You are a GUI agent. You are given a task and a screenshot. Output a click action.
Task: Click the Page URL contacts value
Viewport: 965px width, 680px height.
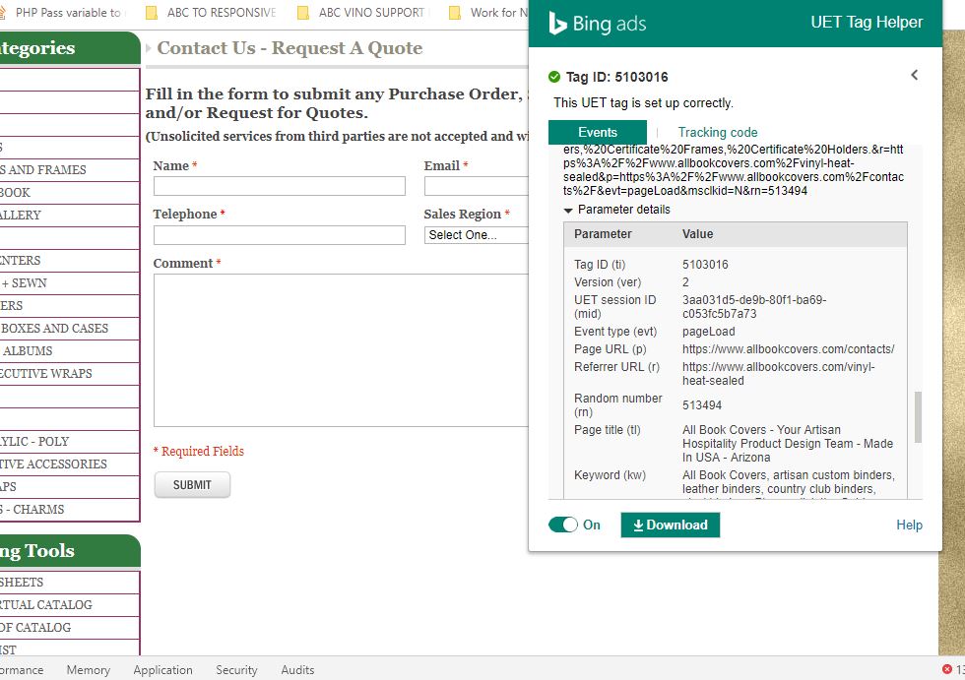tap(789, 349)
